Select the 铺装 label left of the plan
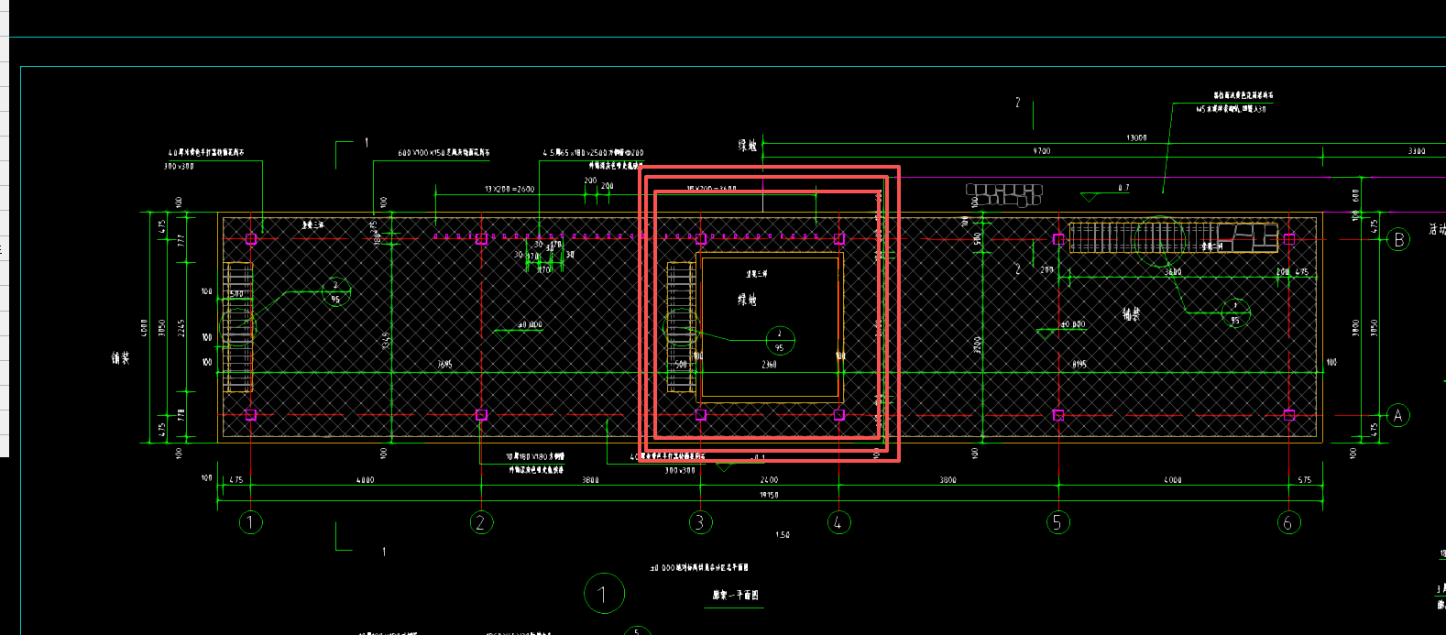Screen dimensions: 1446x635 click(x=121, y=358)
